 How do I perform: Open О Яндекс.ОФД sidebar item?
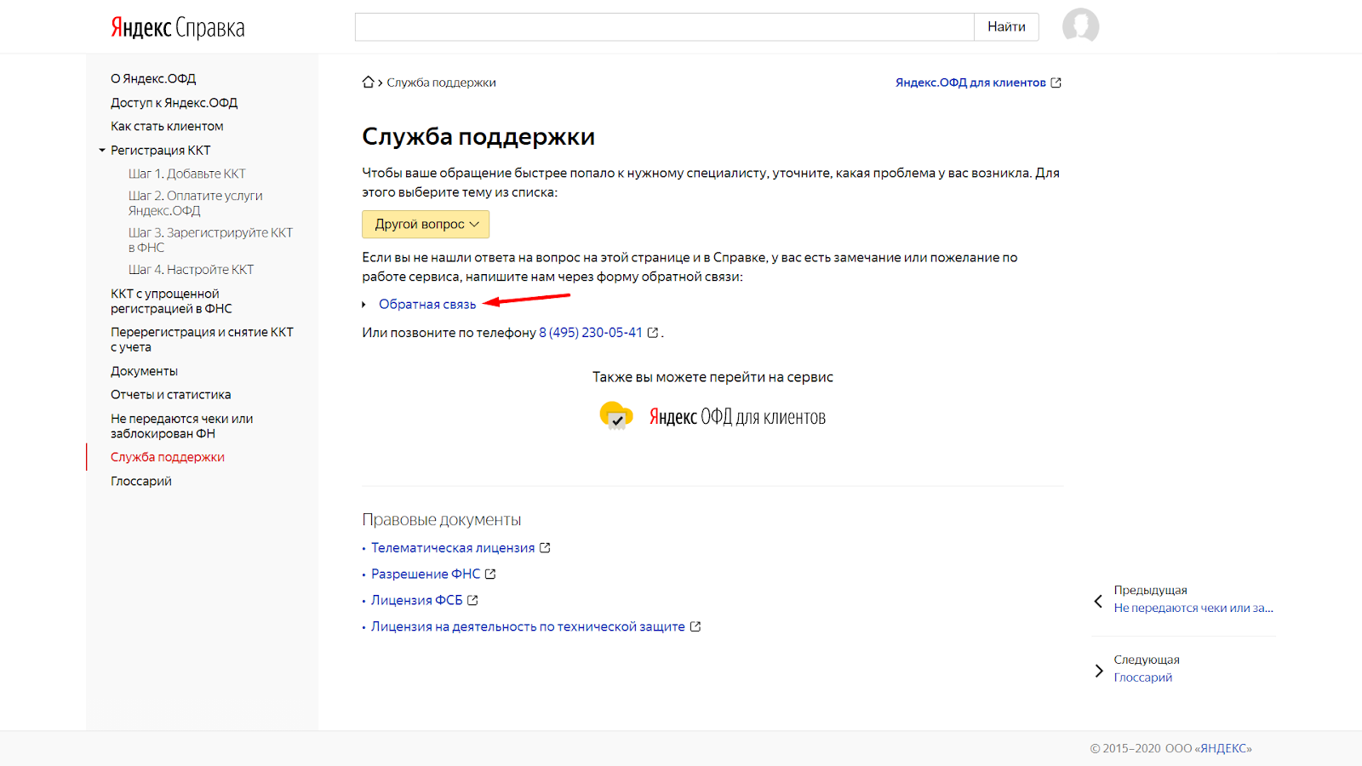click(153, 78)
